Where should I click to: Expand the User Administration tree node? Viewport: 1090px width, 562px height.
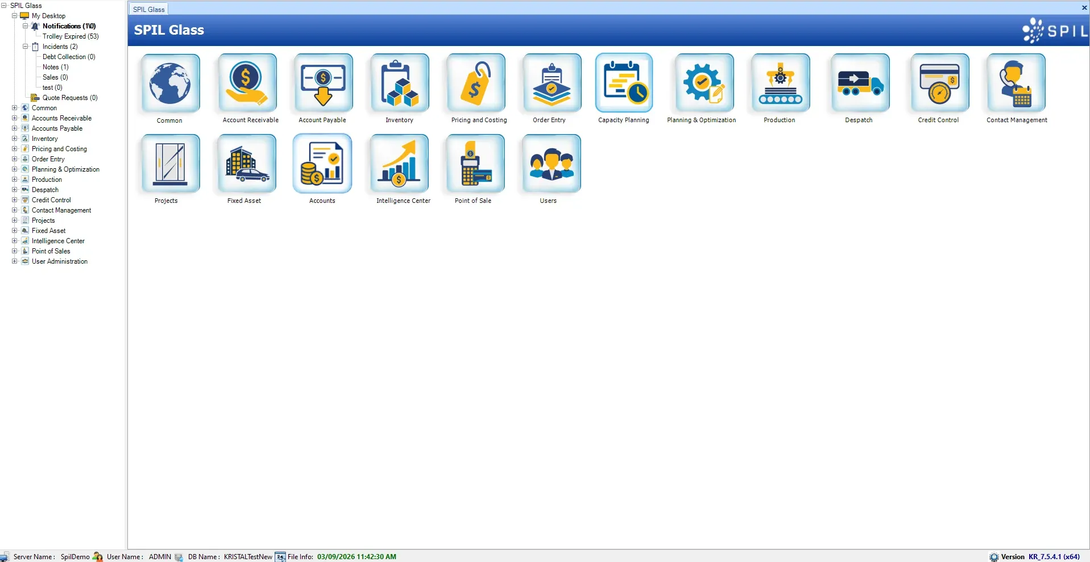[14, 261]
